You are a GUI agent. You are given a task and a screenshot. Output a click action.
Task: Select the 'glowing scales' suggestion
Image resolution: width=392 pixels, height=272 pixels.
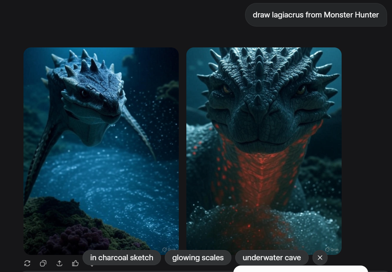coord(198,258)
